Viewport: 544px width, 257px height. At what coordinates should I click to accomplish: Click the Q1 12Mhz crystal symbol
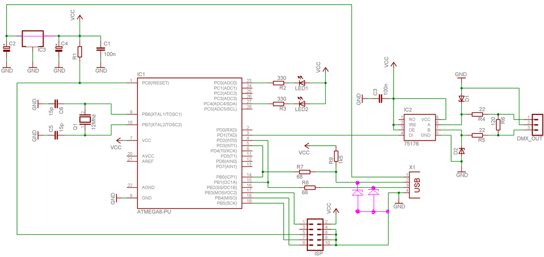[x=85, y=120]
